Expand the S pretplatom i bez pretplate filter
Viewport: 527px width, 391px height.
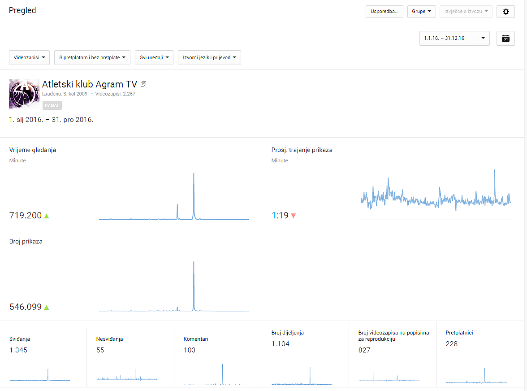tap(92, 58)
